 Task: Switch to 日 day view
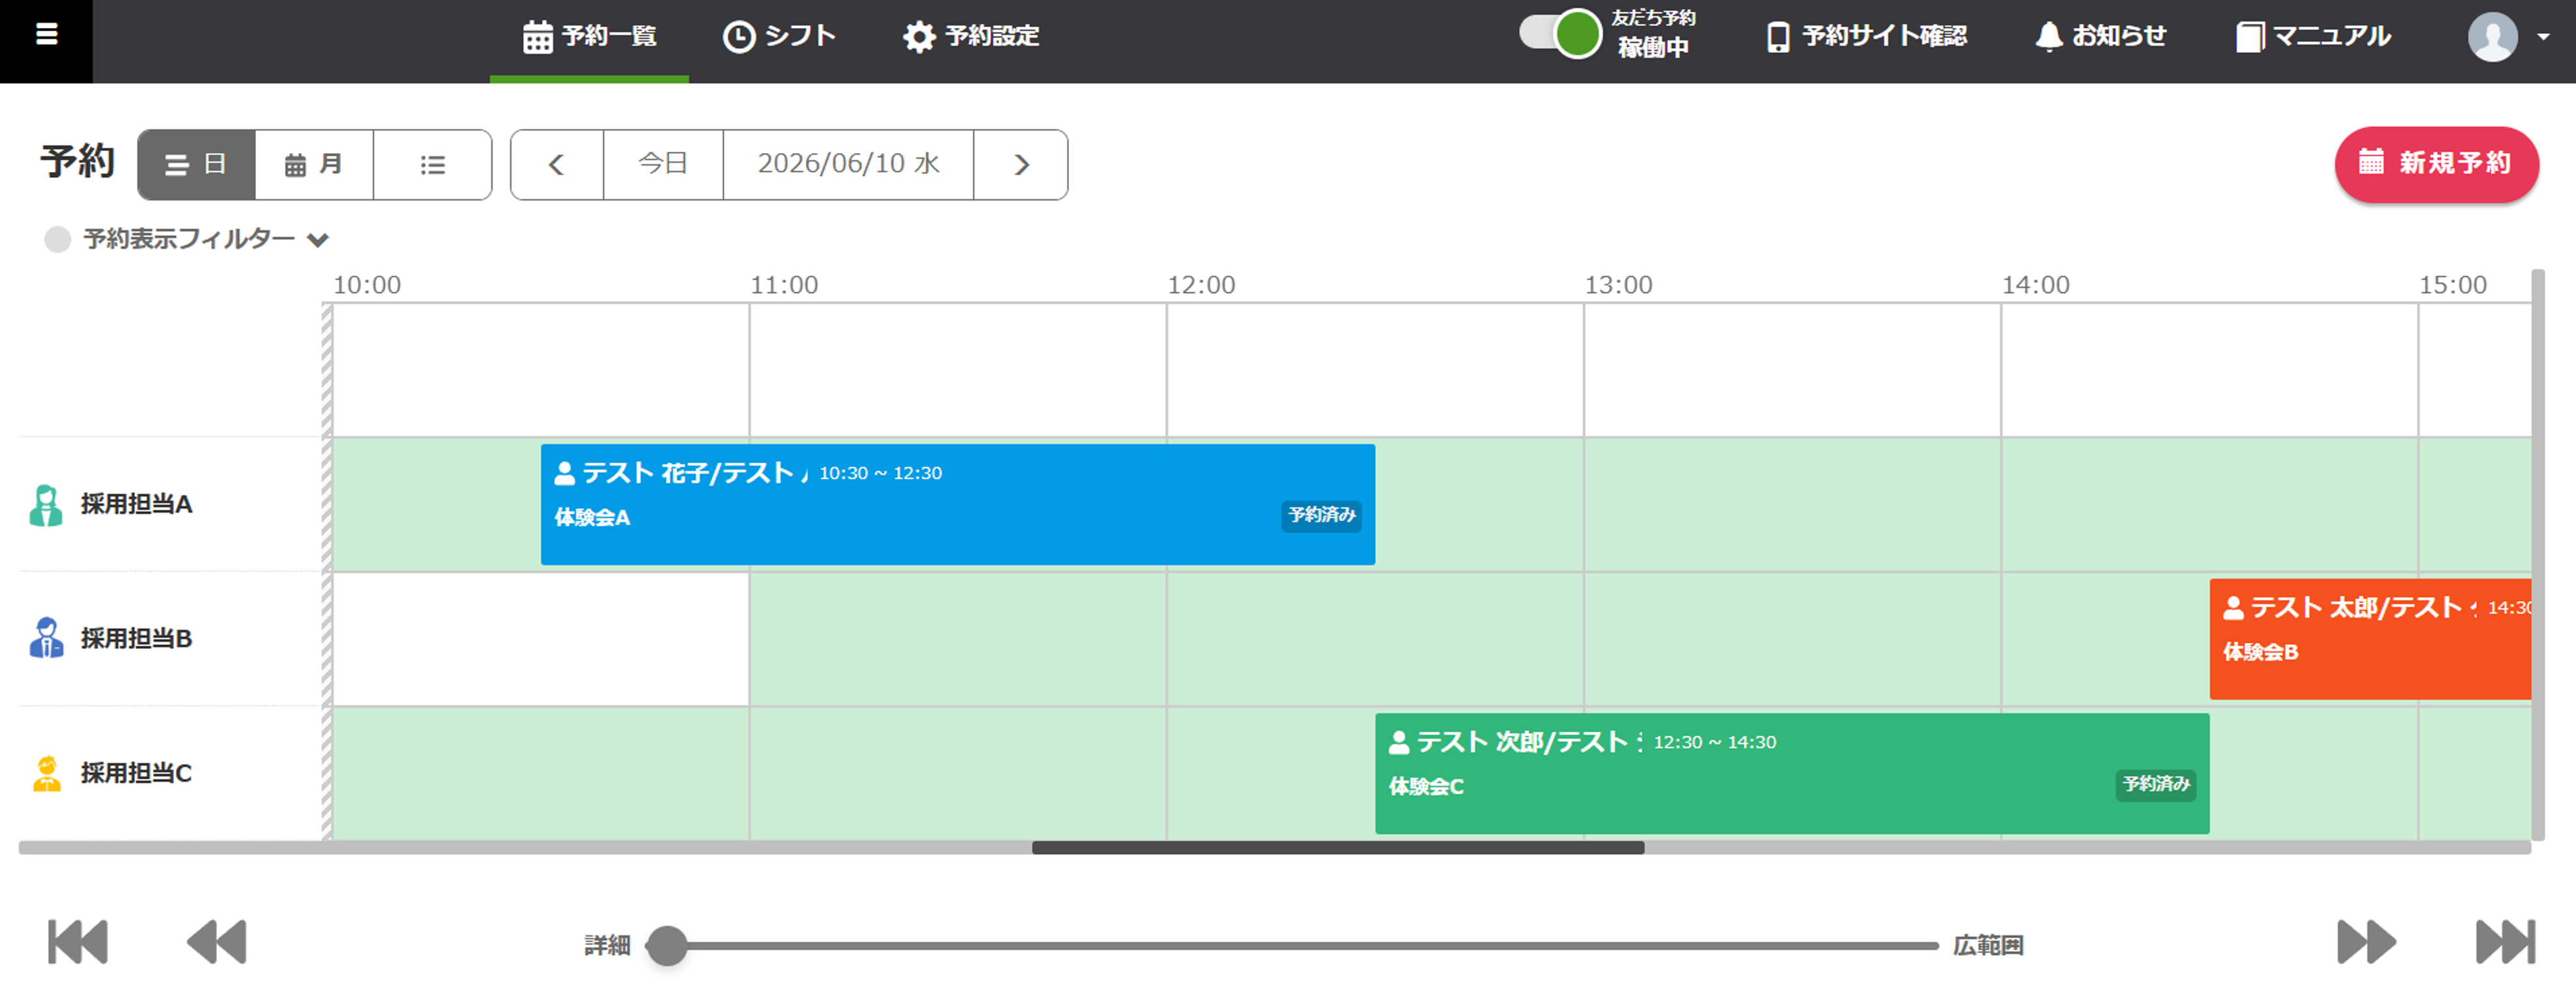[196, 164]
